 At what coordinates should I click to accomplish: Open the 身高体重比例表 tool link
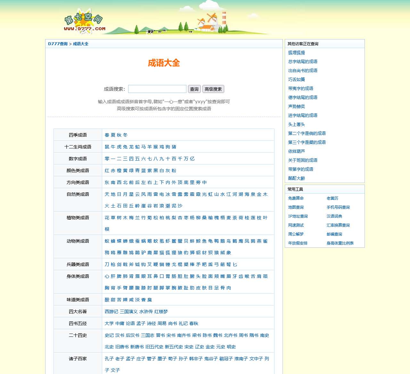tap(340, 243)
